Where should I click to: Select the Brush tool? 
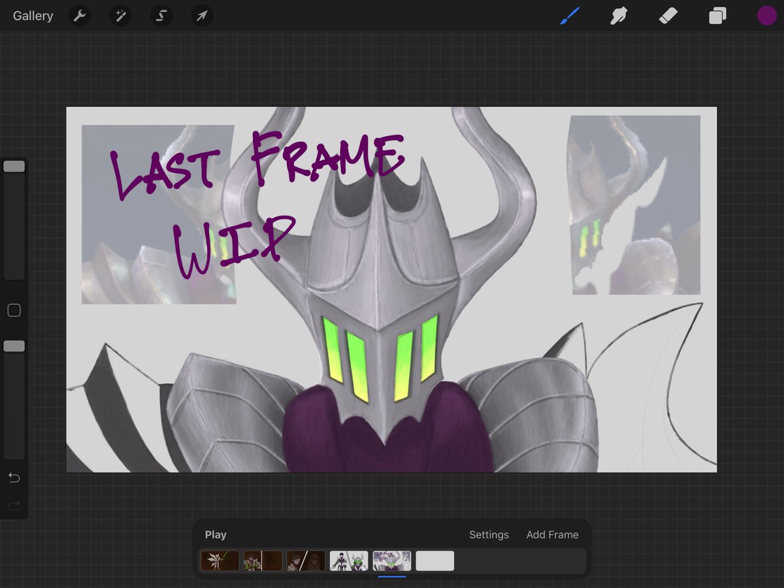pyautogui.click(x=570, y=16)
